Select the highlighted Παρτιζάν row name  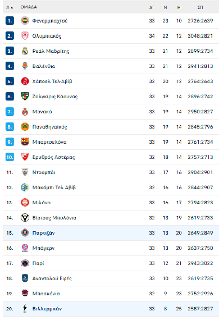click(x=43, y=233)
